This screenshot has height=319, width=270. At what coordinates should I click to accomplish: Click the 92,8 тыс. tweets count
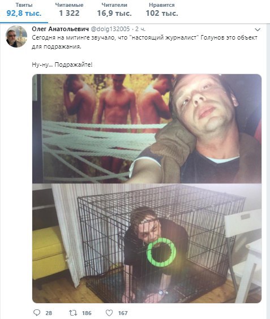click(24, 14)
